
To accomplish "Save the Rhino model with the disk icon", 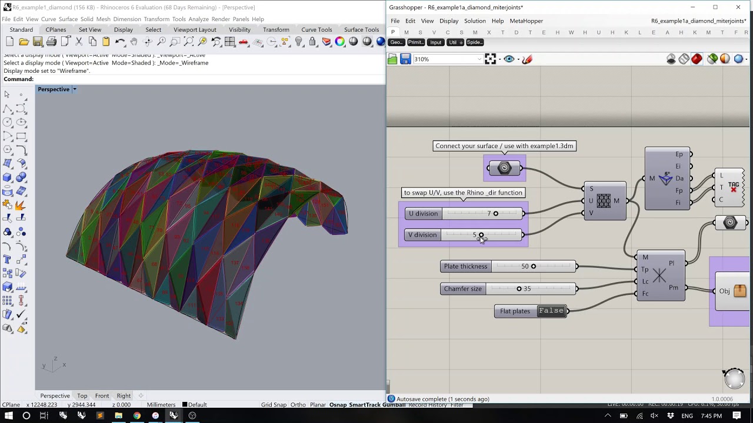I will point(38,42).
